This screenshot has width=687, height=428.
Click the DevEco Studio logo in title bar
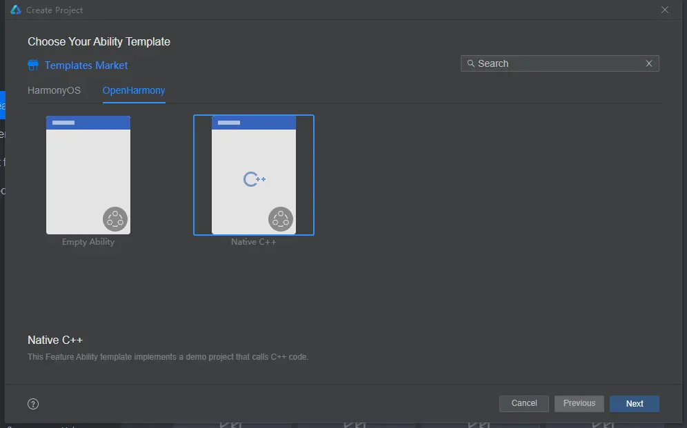pos(16,10)
